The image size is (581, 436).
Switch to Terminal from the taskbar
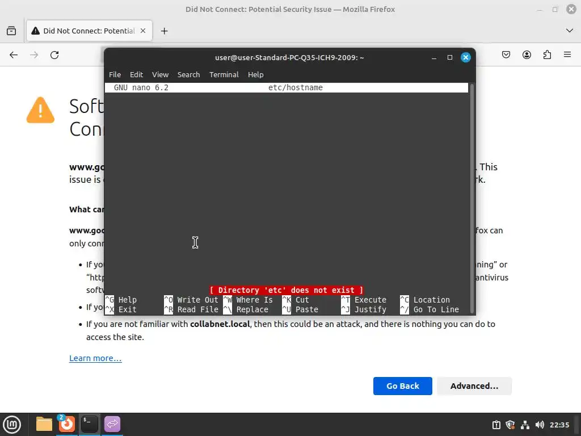coord(89,424)
